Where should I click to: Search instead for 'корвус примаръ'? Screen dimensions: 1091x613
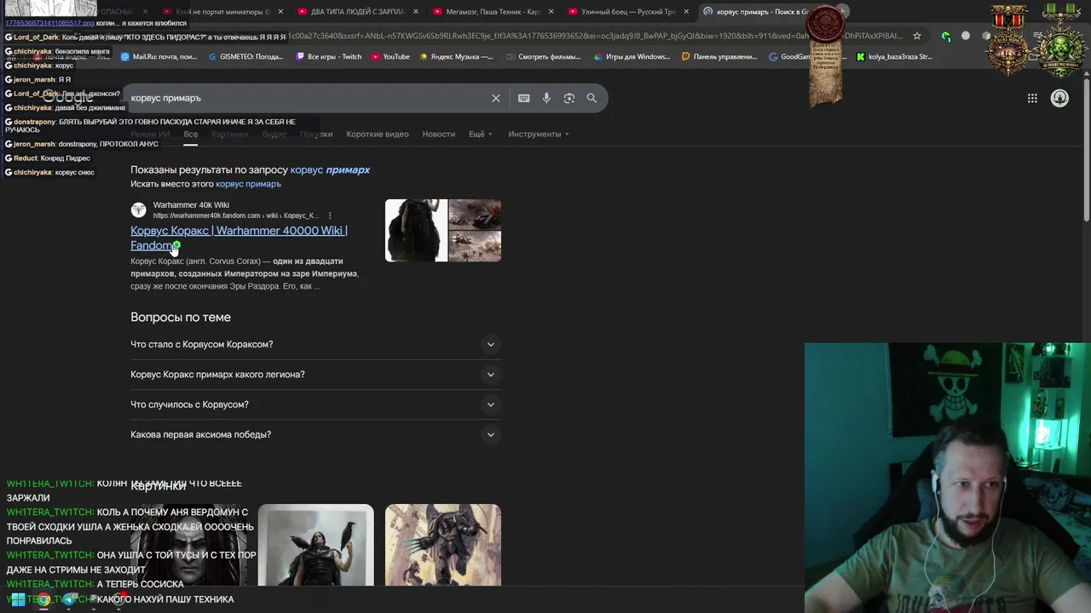pyautogui.click(x=248, y=184)
